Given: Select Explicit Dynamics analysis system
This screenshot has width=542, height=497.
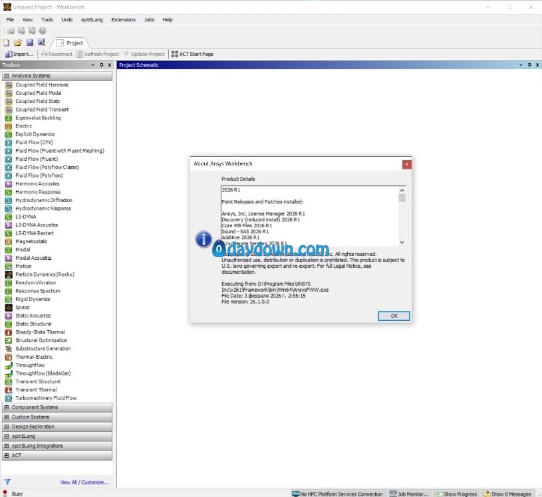Looking at the screenshot, I should tap(35, 134).
